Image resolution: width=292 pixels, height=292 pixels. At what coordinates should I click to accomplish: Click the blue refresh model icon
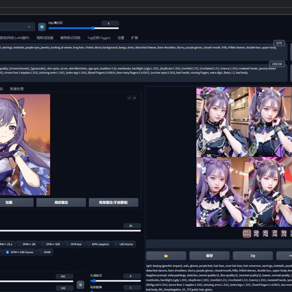(42, 27)
